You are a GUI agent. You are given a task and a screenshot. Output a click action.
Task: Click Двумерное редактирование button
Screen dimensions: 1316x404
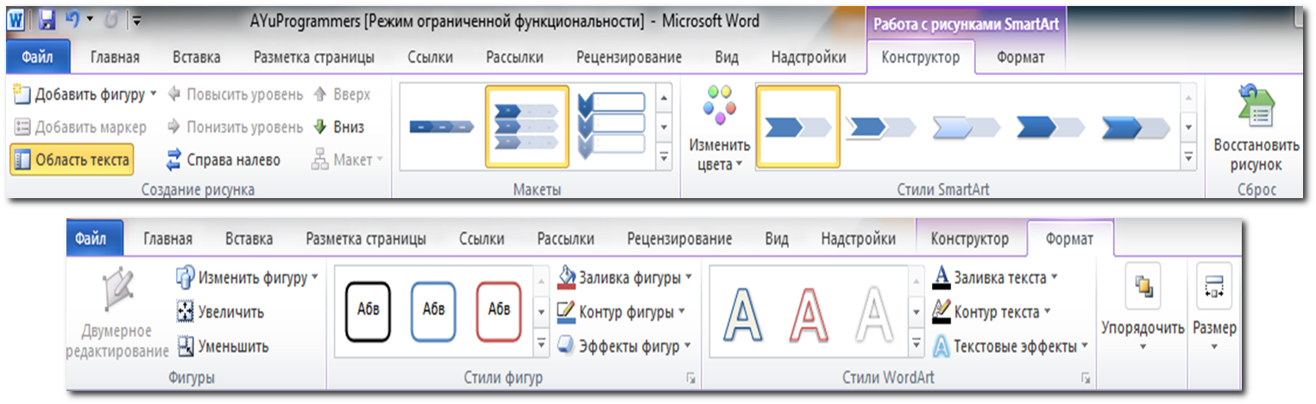pyautogui.click(x=117, y=314)
